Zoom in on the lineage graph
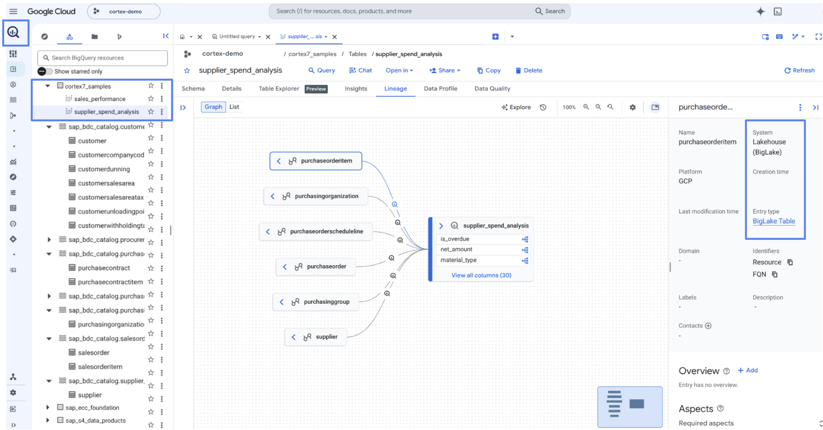823x430 pixels. [x=586, y=107]
